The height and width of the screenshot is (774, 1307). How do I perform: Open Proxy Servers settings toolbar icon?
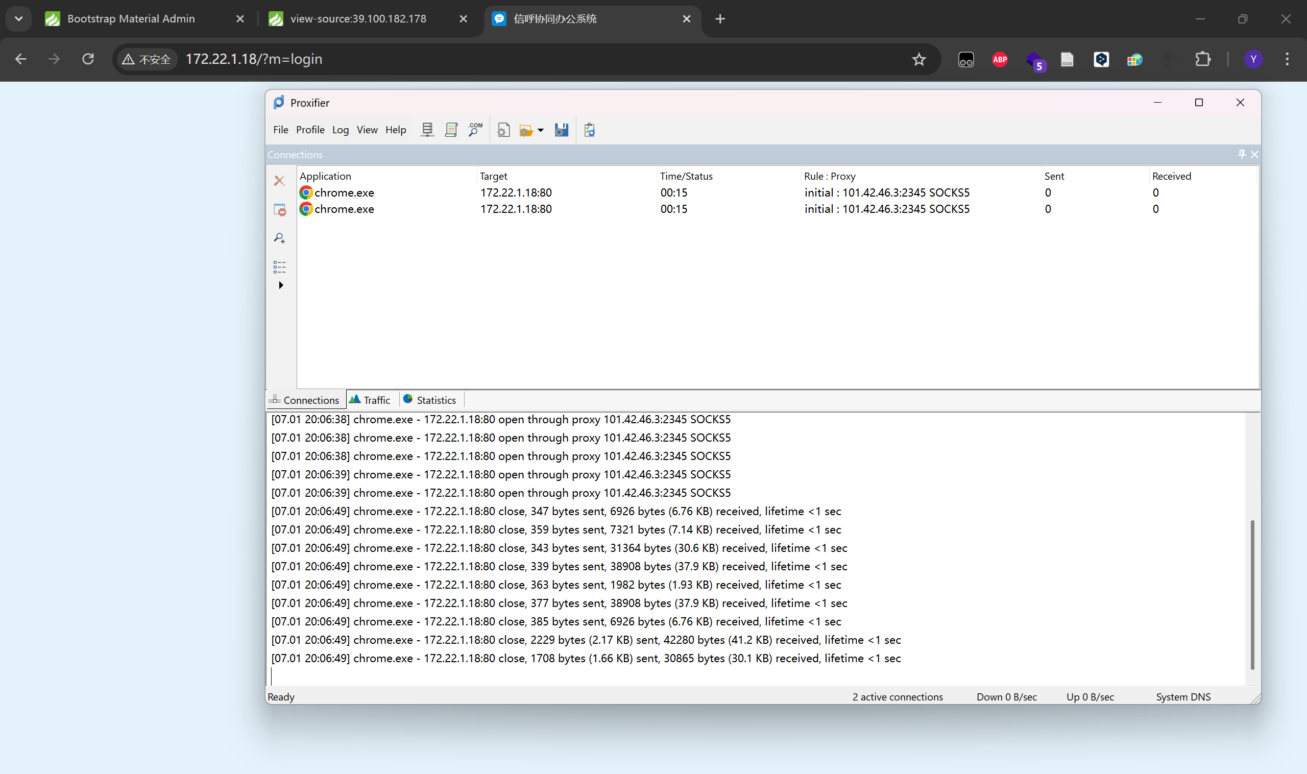(x=427, y=129)
